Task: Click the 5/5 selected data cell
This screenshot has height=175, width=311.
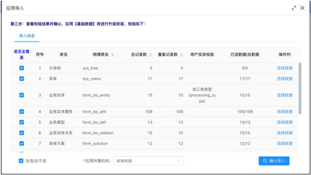Action: pyautogui.click(x=245, y=68)
